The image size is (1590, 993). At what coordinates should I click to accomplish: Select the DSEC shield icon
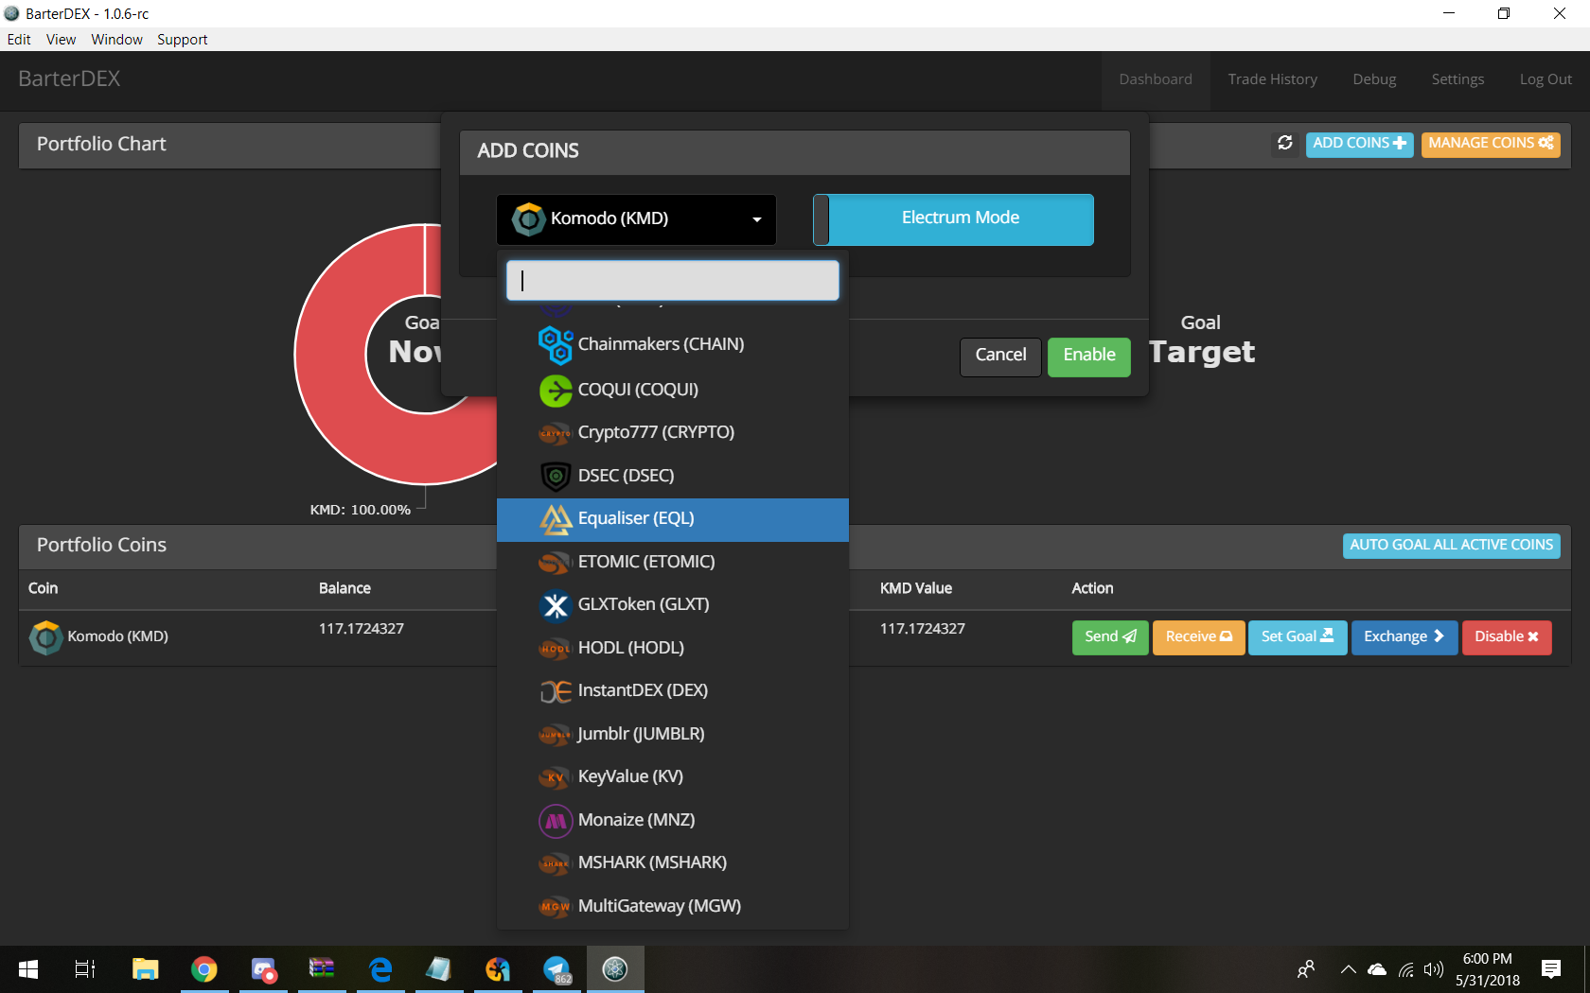tap(556, 476)
